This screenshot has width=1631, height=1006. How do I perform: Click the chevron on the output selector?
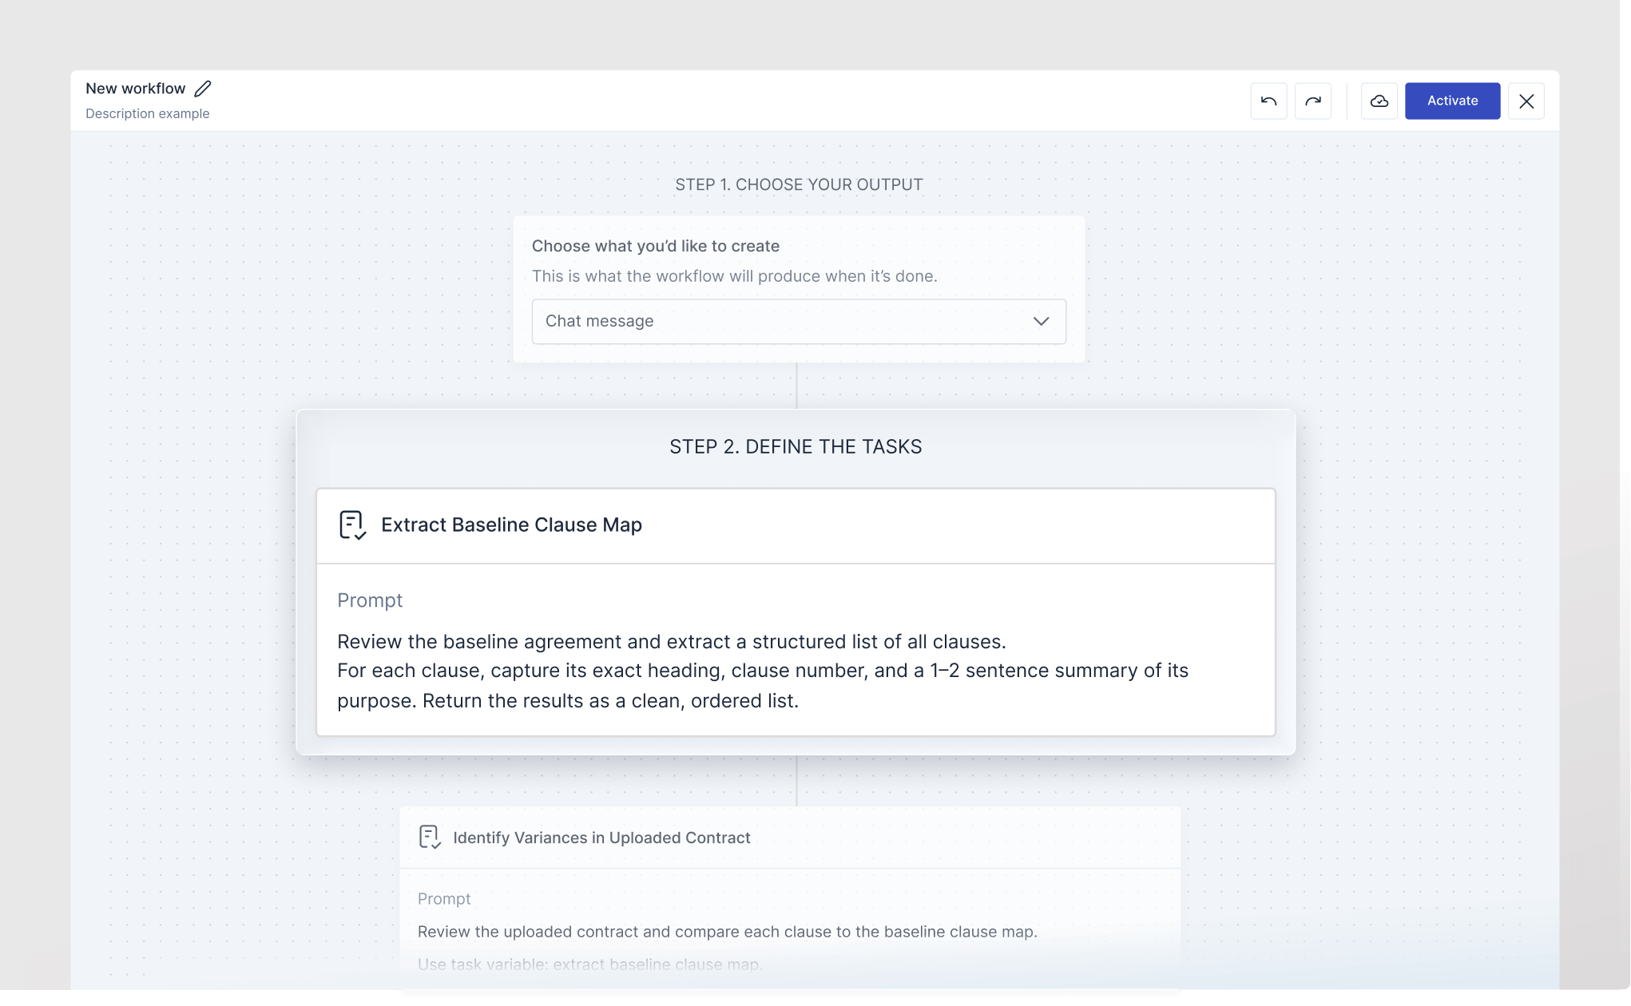click(x=1041, y=321)
